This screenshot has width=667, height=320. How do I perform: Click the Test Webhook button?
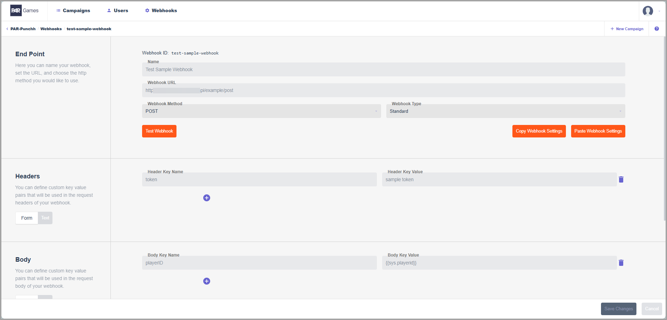pos(159,131)
